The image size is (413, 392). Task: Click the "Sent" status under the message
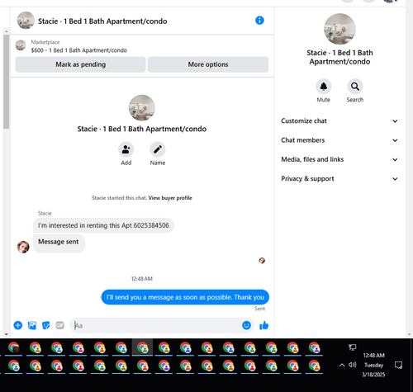point(259,309)
